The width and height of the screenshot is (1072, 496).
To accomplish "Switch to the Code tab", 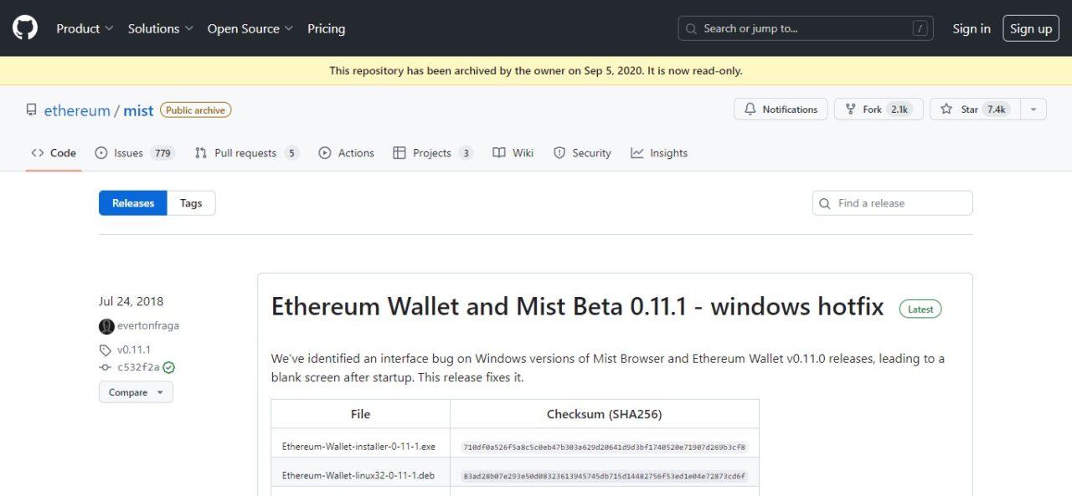I will tap(54, 153).
